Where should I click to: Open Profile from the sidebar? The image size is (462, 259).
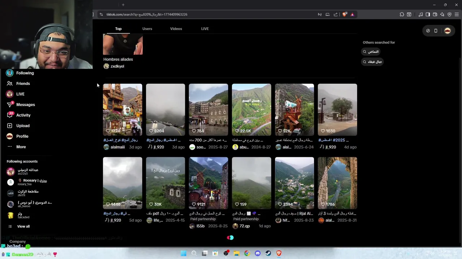click(22, 136)
